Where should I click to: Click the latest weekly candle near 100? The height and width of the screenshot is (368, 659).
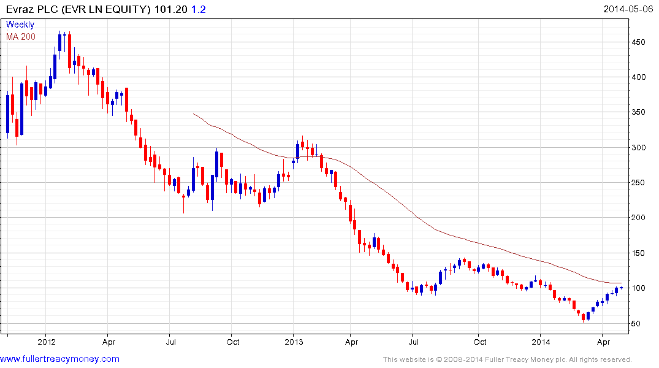click(x=621, y=288)
